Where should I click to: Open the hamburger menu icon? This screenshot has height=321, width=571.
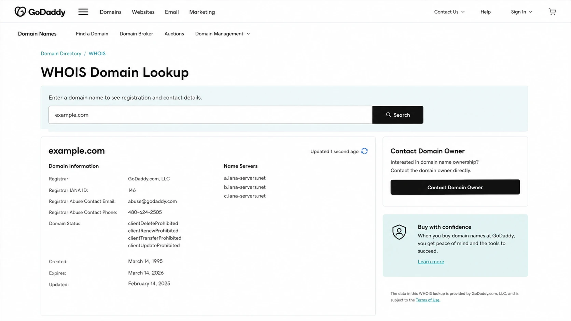(83, 12)
